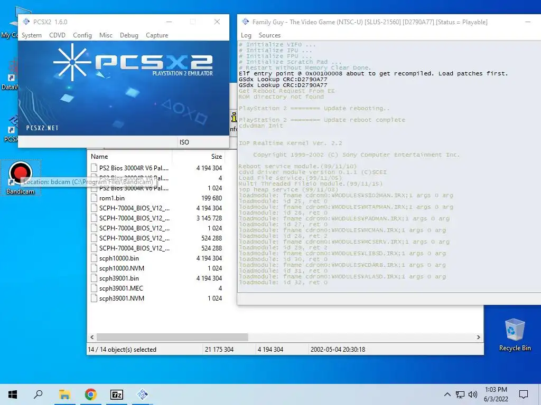The height and width of the screenshot is (405, 541).
Task: Minimize the console log window
Action: (x=528, y=22)
